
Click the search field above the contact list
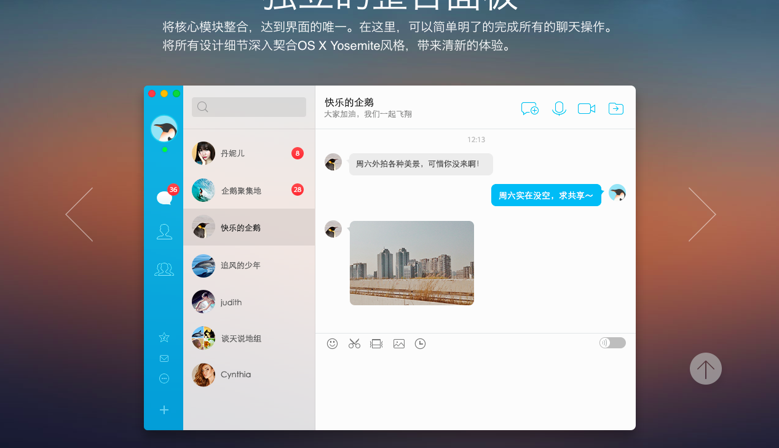[x=249, y=106]
